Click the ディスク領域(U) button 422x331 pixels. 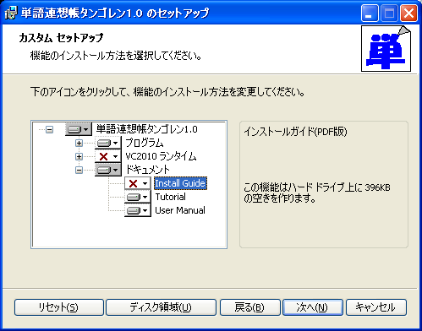(161, 307)
